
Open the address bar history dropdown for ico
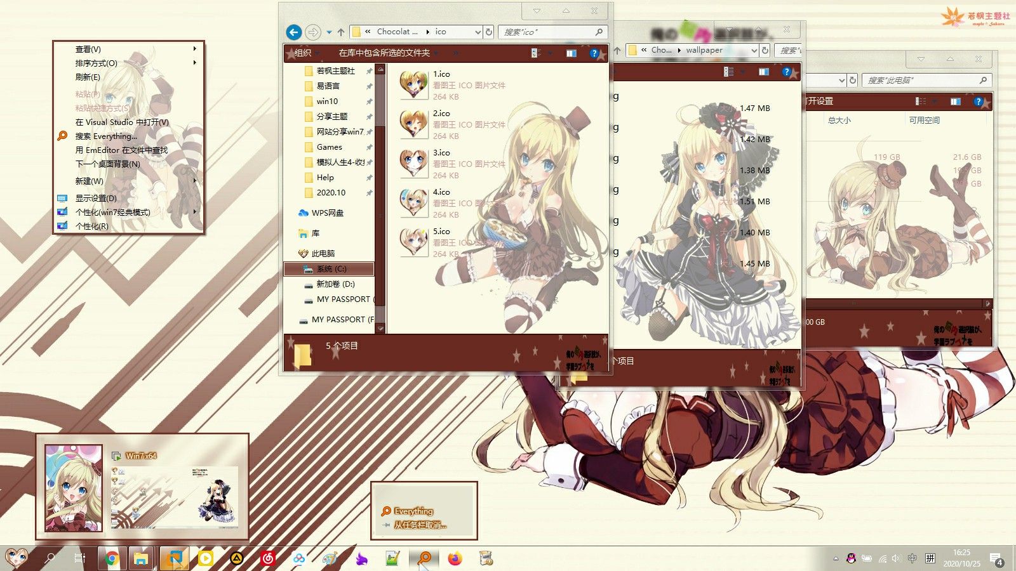478,32
